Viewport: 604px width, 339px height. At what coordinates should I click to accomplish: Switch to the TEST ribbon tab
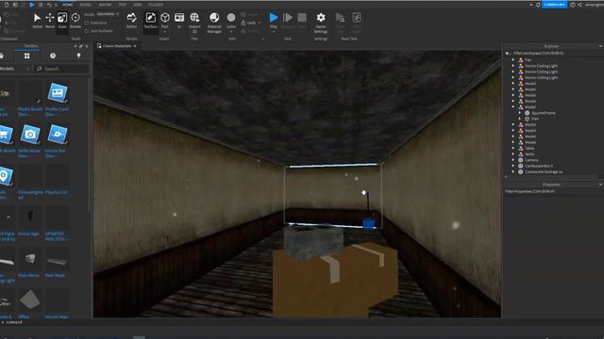click(122, 5)
